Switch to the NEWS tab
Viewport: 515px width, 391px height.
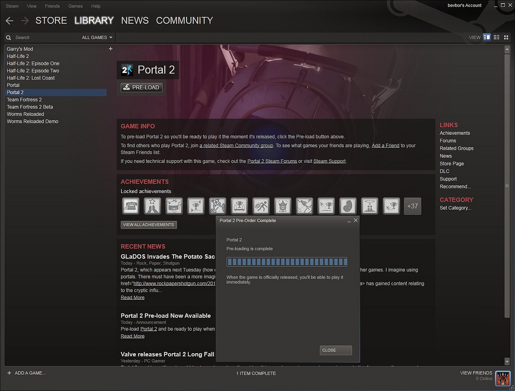click(x=135, y=21)
